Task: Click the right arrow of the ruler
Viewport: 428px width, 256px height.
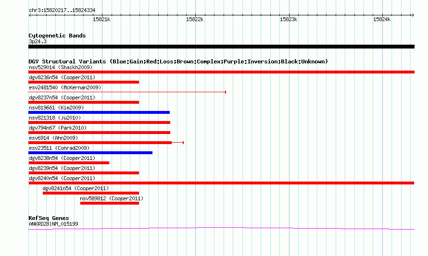Action: 413,15
